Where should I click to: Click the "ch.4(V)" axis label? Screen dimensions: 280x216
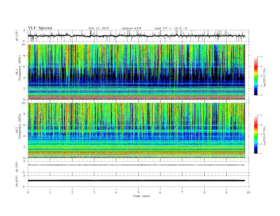coord(17,181)
